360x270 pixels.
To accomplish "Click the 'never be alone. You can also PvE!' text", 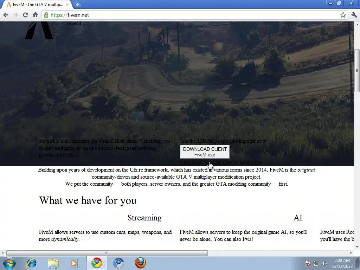I will click(216, 239).
